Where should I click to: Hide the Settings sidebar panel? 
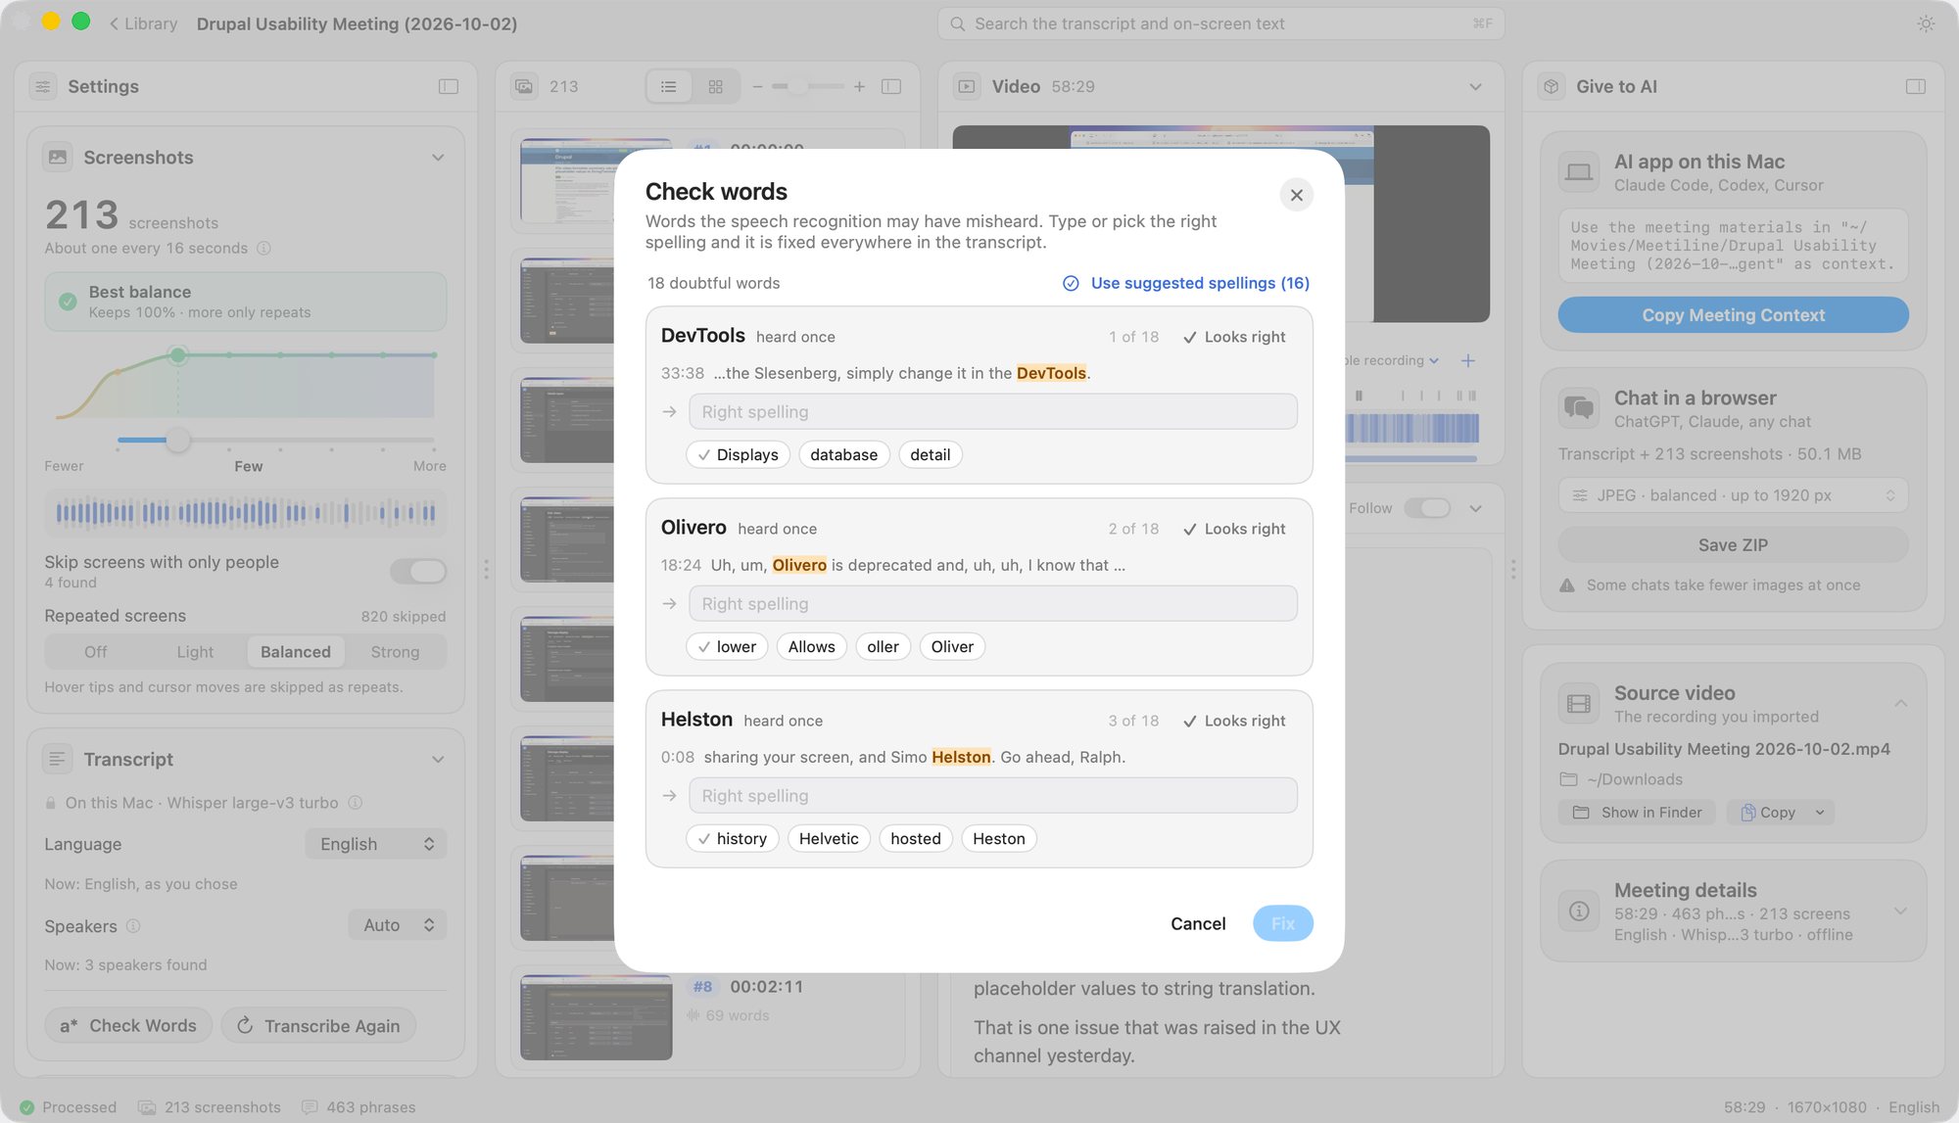click(449, 86)
